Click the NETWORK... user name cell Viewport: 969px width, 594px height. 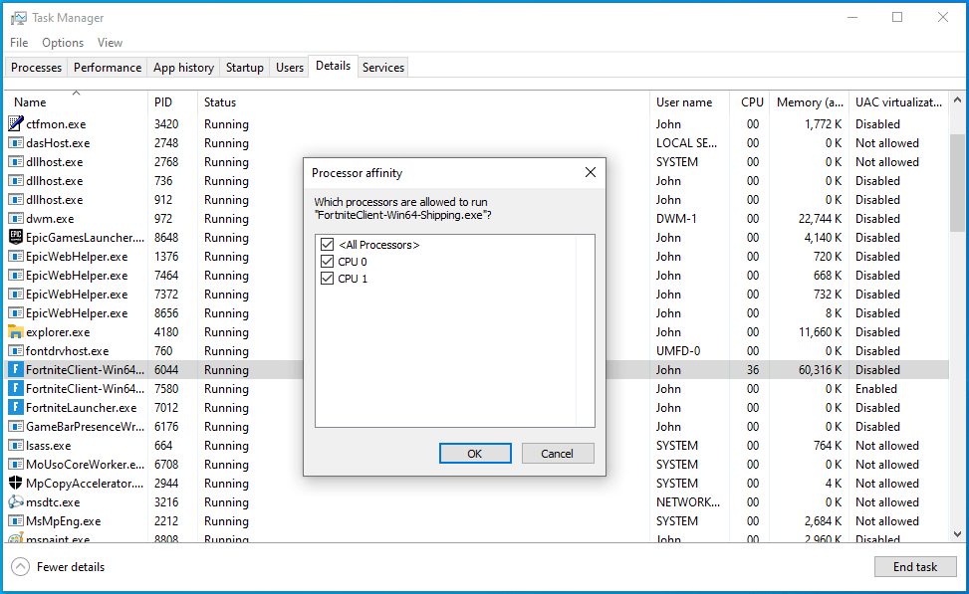[x=688, y=502]
